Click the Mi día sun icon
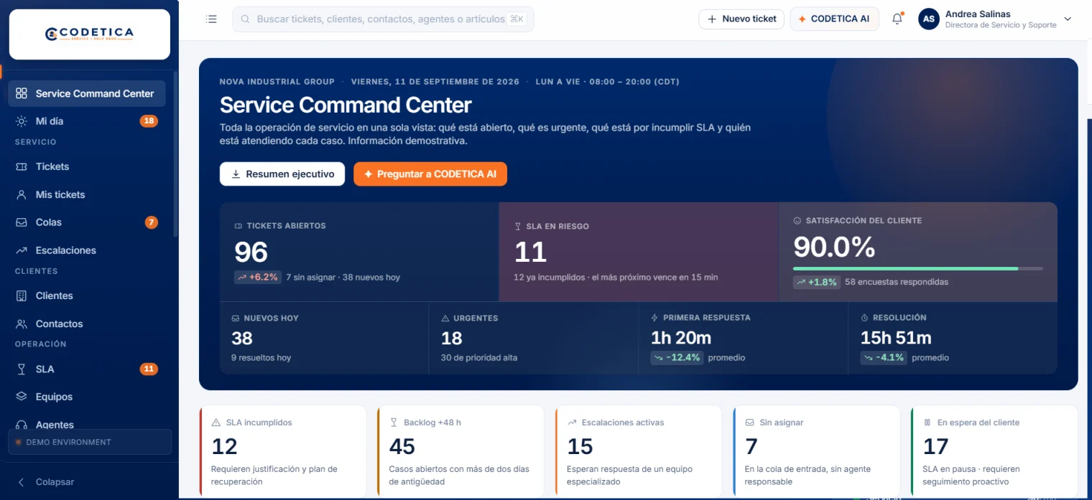This screenshot has width=1092, height=500. coord(22,121)
